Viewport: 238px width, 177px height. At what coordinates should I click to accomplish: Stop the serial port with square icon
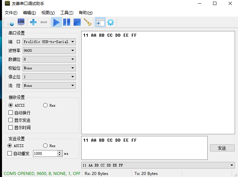click(x=77, y=22)
